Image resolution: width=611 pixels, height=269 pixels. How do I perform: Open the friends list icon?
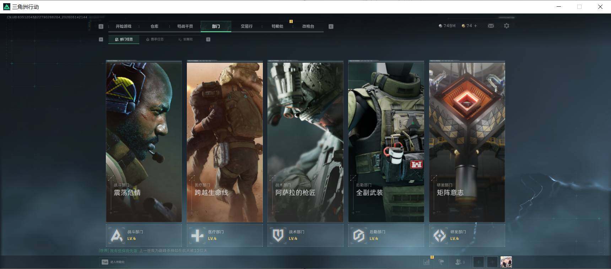[460, 262]
